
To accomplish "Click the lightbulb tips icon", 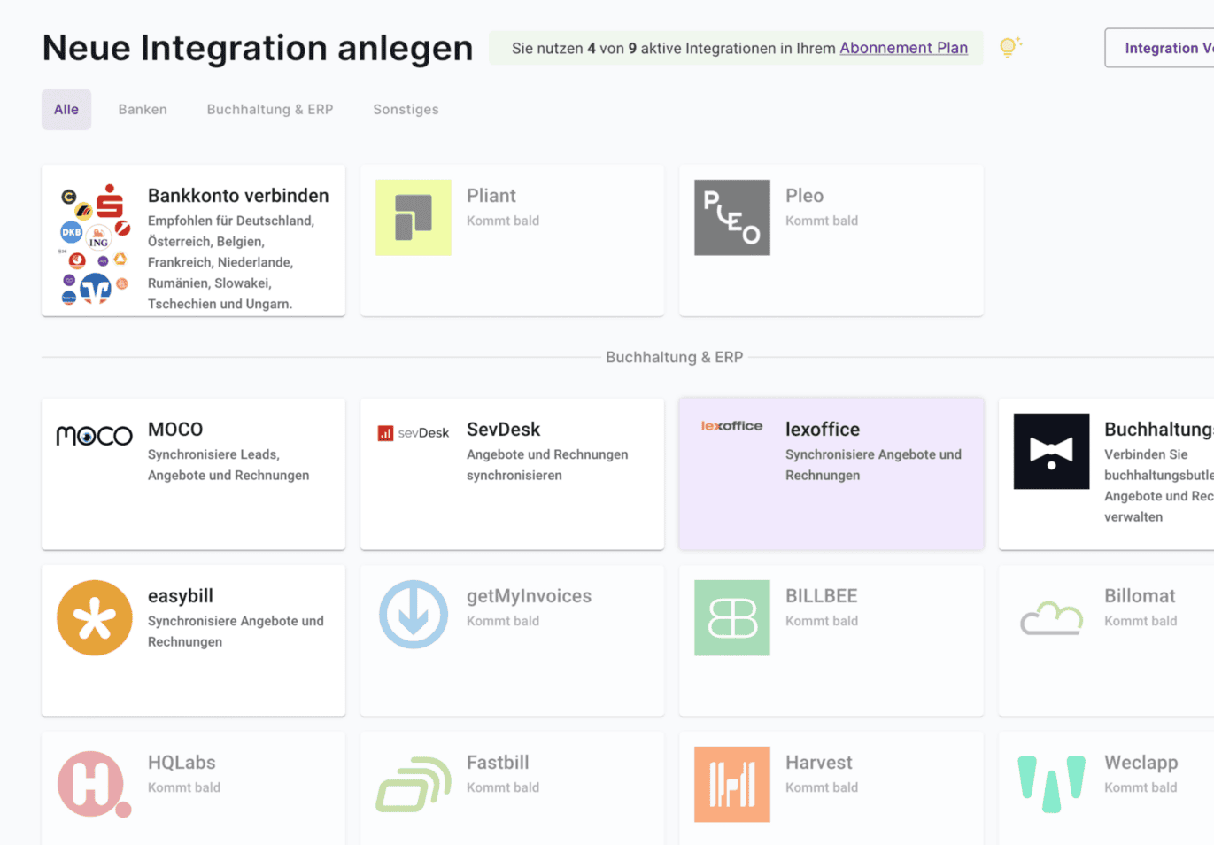I will point(1009,48).
